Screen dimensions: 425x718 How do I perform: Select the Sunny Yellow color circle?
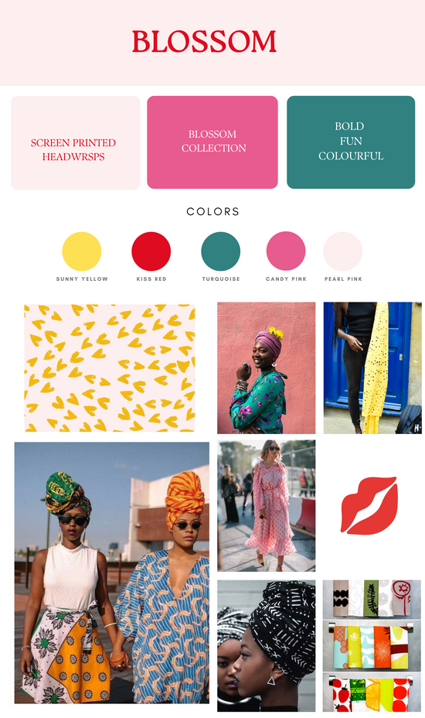[x=82, y=251]
